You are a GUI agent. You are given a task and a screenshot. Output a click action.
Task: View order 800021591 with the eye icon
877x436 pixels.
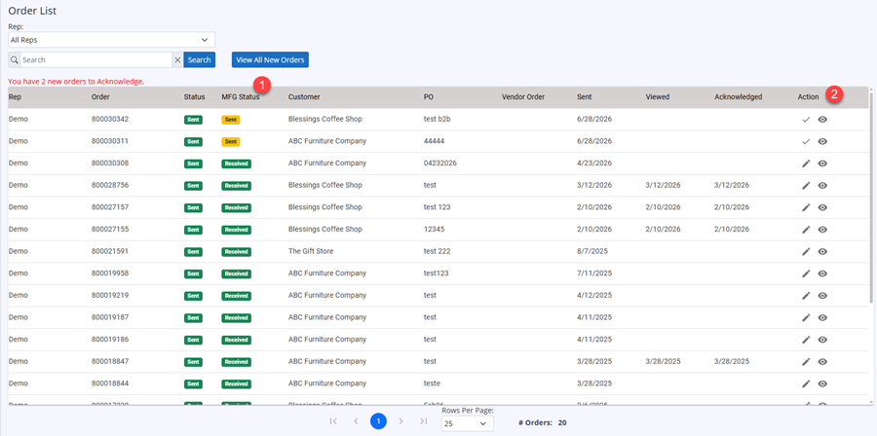pos(822,252)
